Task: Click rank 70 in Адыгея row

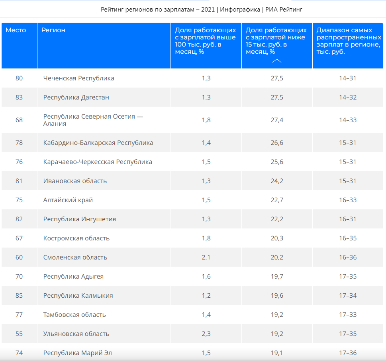Action: (19, 276)
